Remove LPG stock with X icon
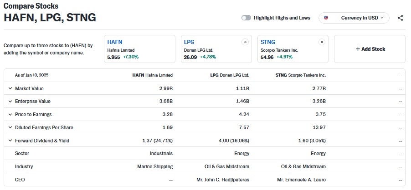411x190 pixels. [245, 42]
